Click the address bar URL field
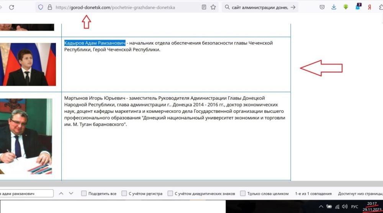383x213 pixels. (x=123, y=7)
